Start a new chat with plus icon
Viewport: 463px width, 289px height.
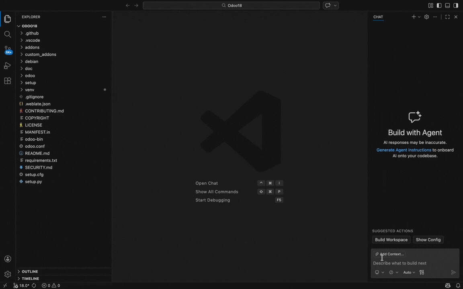[414, 17]
